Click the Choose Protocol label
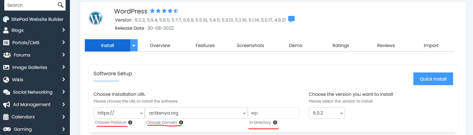 [110, 122]
